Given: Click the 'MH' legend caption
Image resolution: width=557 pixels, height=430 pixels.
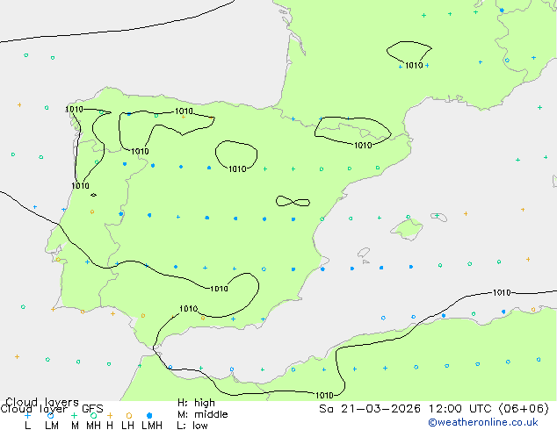Looking at the screenshot, I should click(93, 425).
